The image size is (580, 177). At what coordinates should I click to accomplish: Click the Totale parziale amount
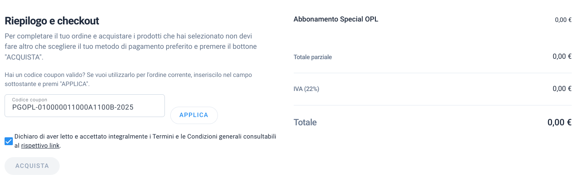(562, 57)
